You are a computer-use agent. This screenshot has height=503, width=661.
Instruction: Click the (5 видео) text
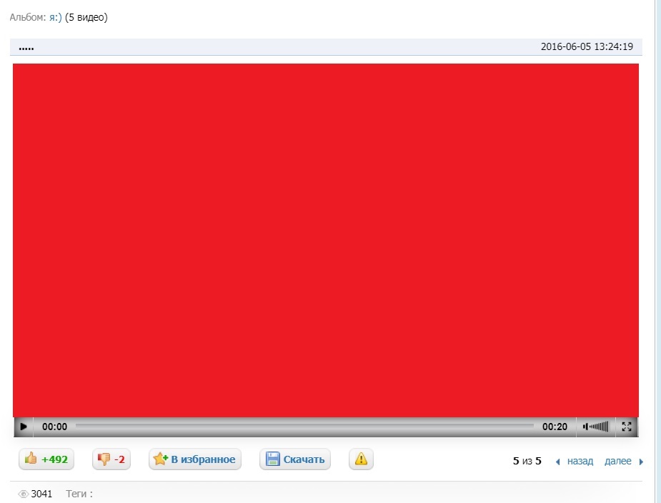pos(86,17)
